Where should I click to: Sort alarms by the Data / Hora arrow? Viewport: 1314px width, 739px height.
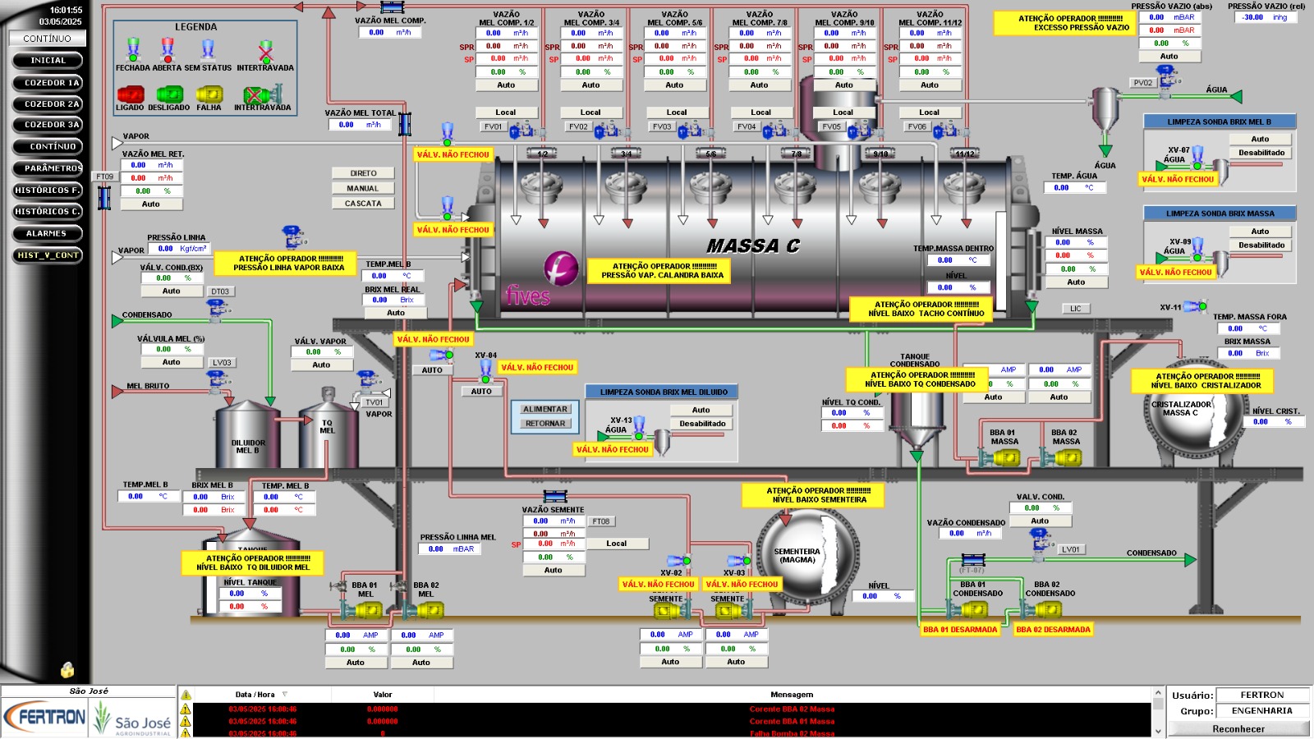click(285, 695)
